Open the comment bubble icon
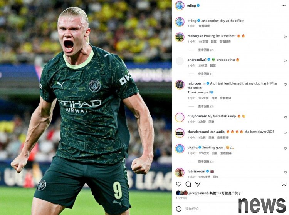289x215 pixels. (x=188, y=184)
